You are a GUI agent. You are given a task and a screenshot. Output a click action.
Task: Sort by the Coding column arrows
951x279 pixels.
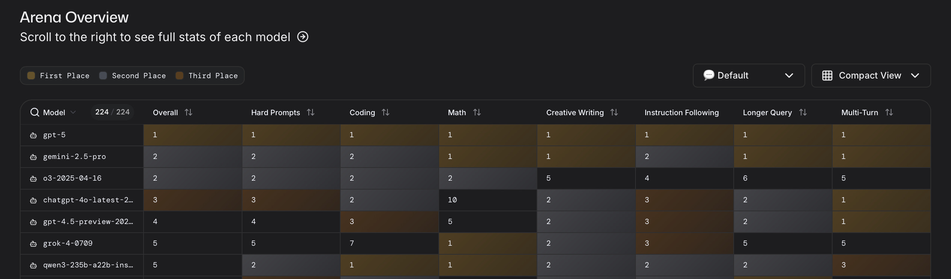click(386, 112)
